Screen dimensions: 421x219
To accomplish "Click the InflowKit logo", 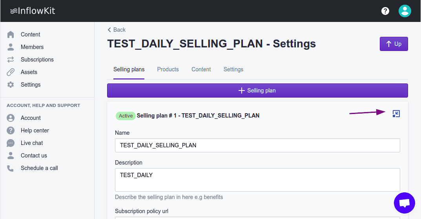I will (x=33, y=11).
